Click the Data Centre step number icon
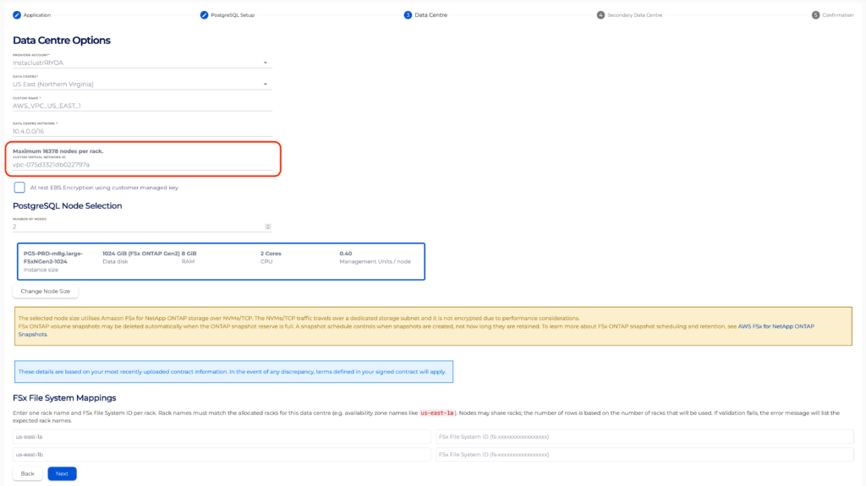This screenshot has width=866, height=486. point(408,15)
